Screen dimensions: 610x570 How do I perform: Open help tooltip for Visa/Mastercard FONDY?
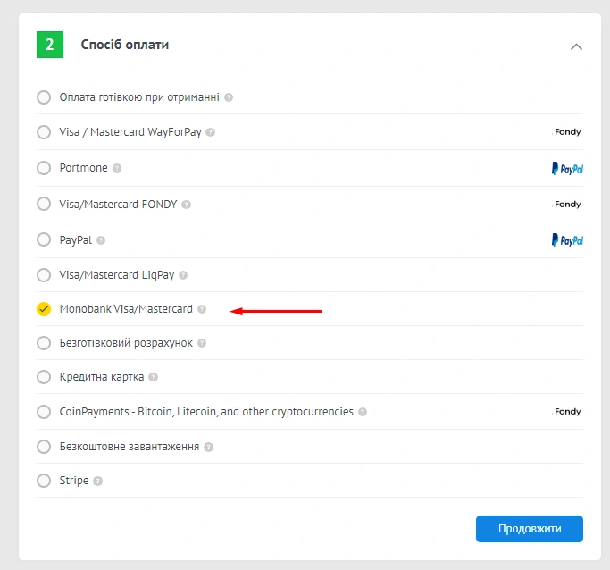(187, 205)
